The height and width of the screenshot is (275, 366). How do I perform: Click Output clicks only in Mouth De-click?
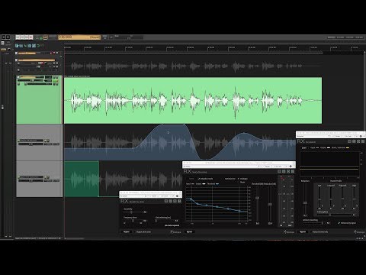[143, 231]
